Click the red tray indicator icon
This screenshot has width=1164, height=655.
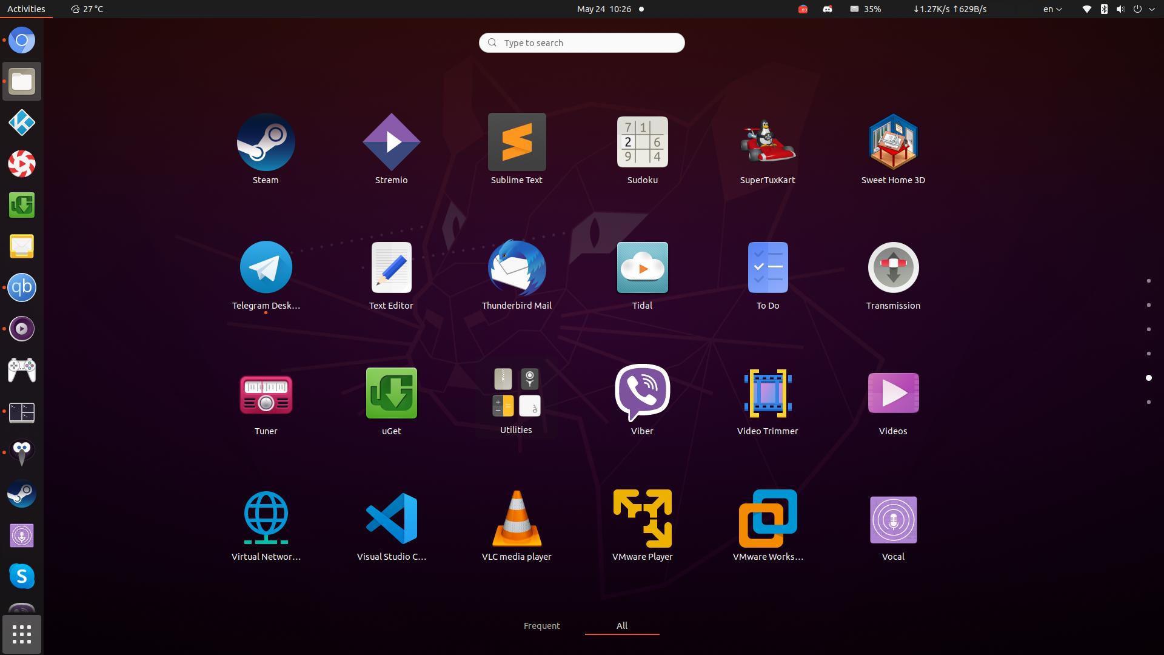[x=803, y=9]
